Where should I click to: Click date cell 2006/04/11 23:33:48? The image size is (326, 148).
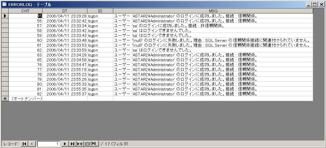(65, 40)
